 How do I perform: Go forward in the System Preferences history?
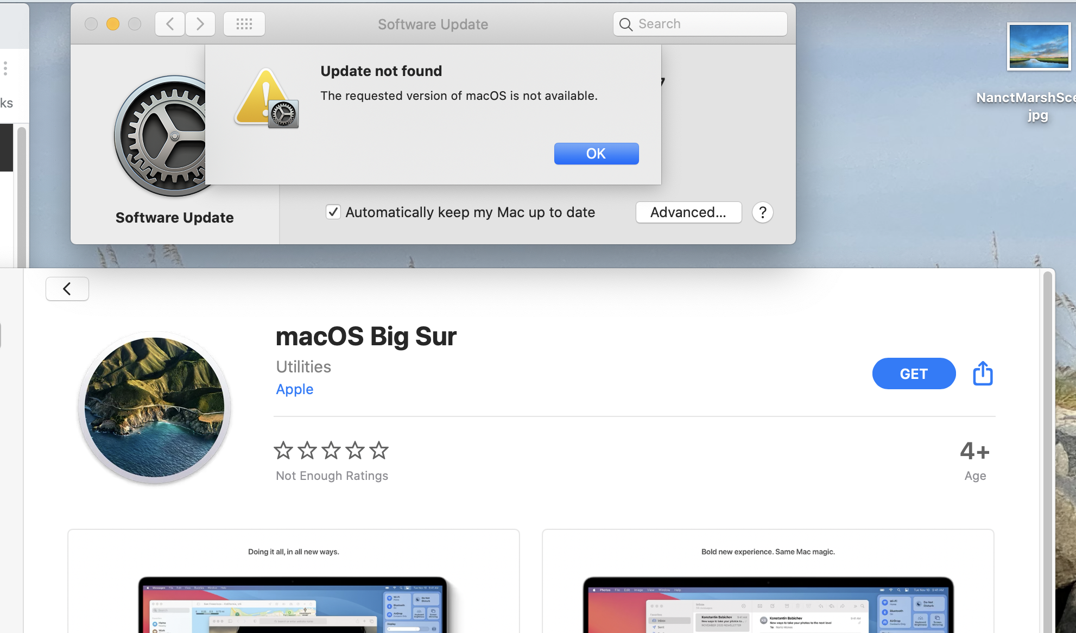tap(200, 24)
